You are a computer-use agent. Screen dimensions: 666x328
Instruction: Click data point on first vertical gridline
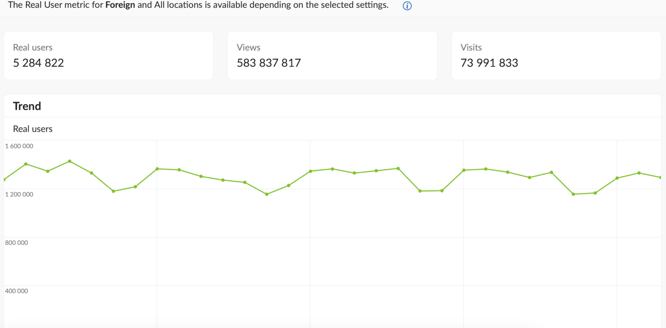pyautogui.click(x=157, y=169)
